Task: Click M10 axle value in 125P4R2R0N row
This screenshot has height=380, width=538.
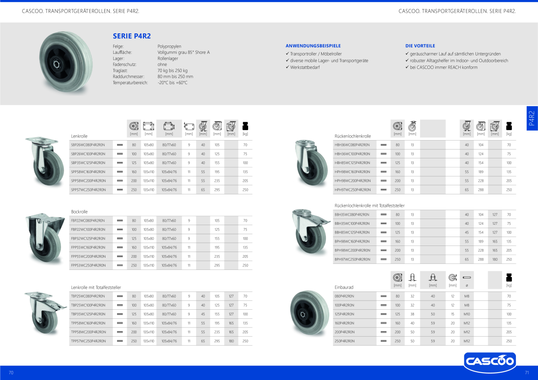Action: point(467,314)
